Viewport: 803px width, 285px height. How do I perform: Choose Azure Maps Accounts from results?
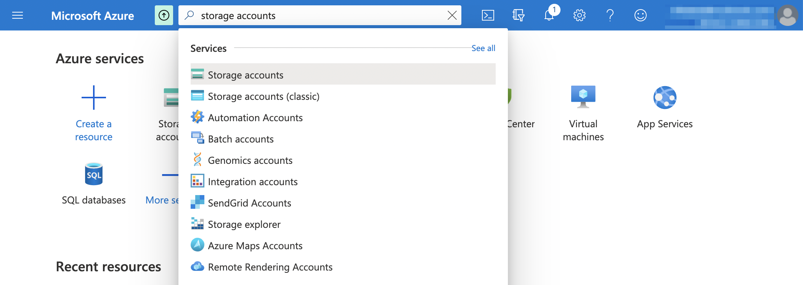343,245
